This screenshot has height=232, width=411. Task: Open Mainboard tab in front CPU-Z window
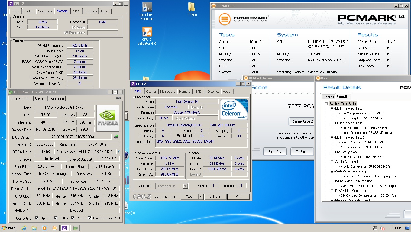tap(168, 92)
